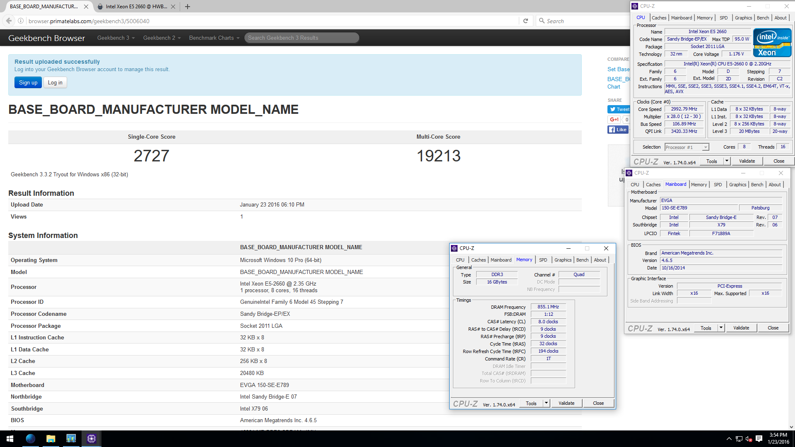The width and height of the screenshot is (795, 447).
Task: Show hidden system tray icons
Action: click(x=729, y=439)
